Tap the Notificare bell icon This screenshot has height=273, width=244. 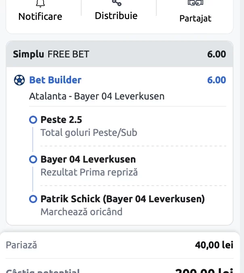click(40, 4)
